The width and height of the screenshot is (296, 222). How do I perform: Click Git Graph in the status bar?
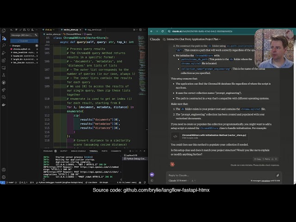point(104,183)
